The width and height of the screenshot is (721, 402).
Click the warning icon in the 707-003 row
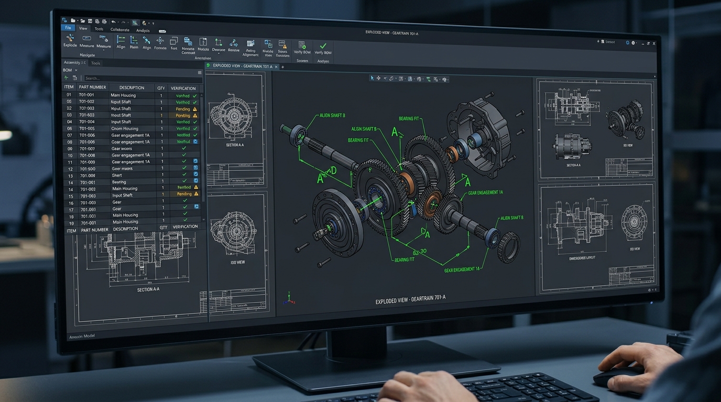click(x=195, y=109)
